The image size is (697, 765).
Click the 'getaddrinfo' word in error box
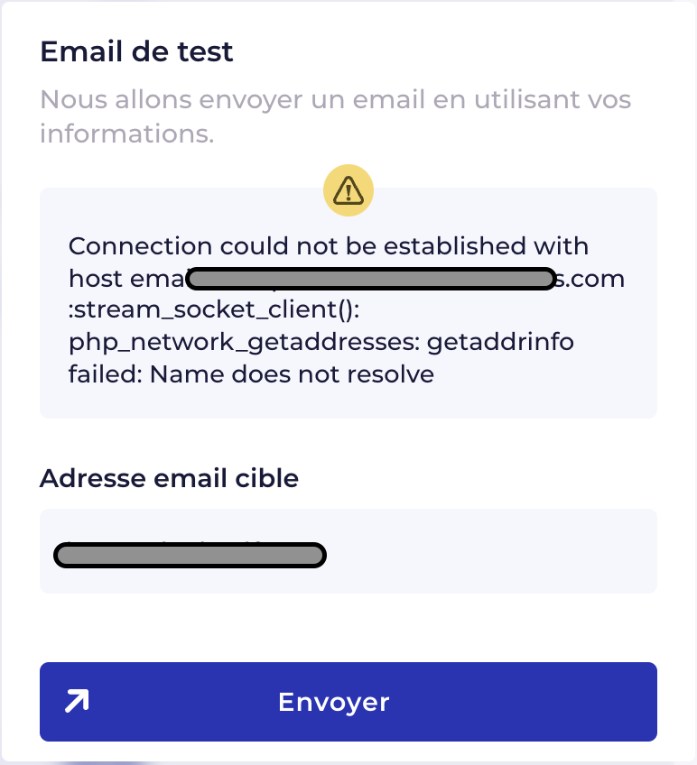[x=501, y=342]
